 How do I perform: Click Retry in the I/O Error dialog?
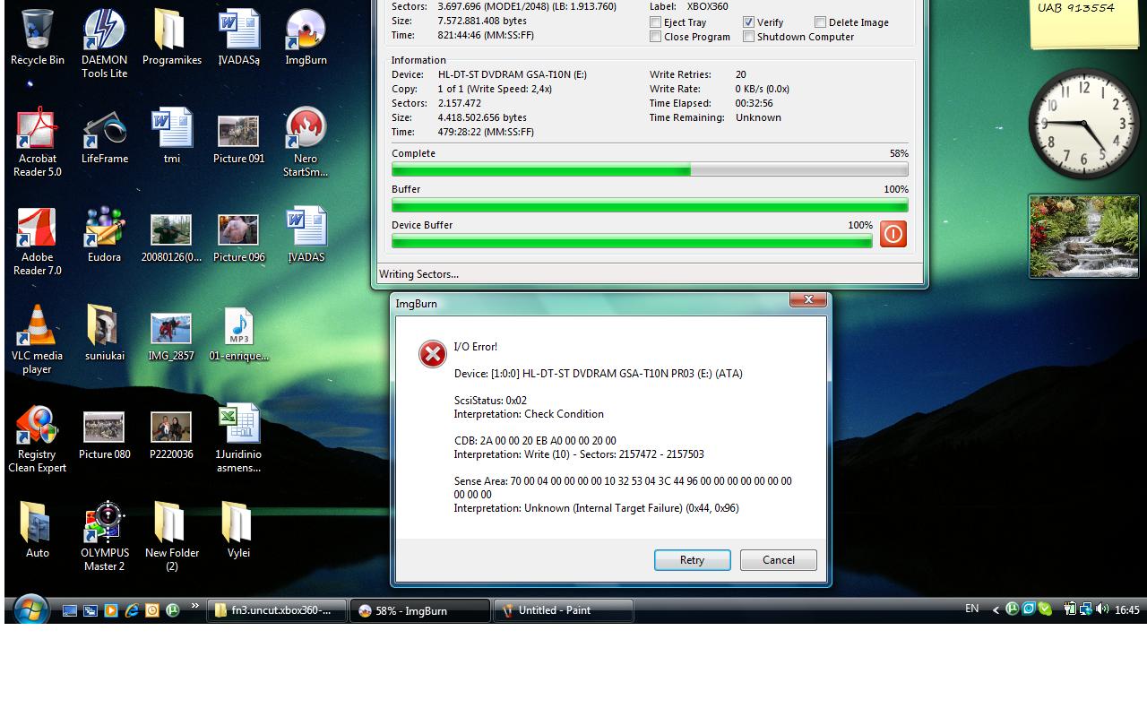[x=692, y=560]
